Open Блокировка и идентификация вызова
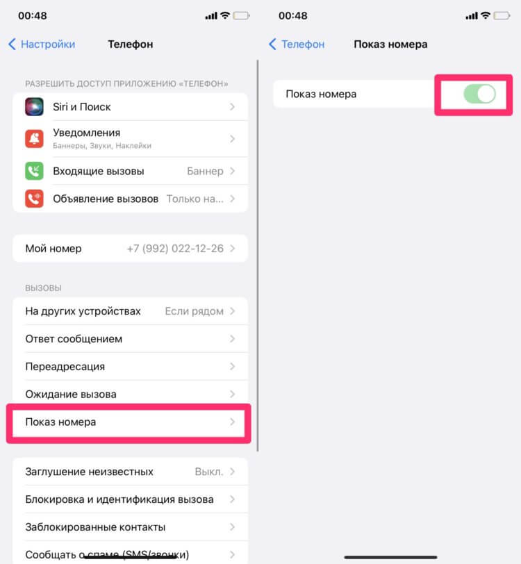Image resolution: width=521 pixels, height=564 pixels. [x=131, y=499]
